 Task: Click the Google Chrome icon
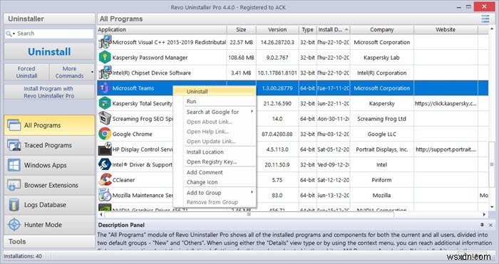pyautogui.click(x=105, y=134)
